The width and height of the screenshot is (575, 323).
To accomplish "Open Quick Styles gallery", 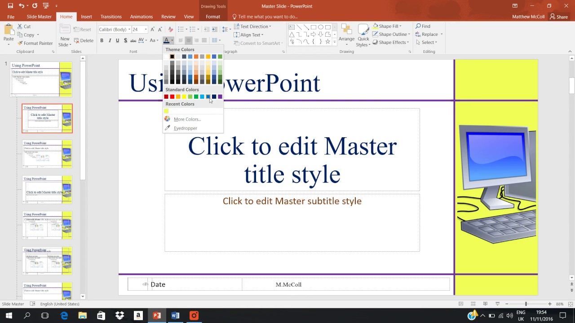I will click(x=363, y=35).
